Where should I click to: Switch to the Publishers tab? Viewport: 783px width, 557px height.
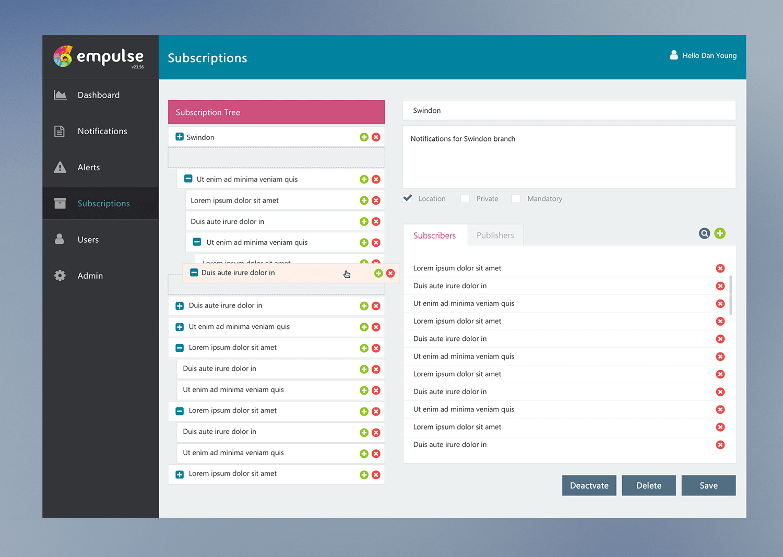(x=495, y=235)
